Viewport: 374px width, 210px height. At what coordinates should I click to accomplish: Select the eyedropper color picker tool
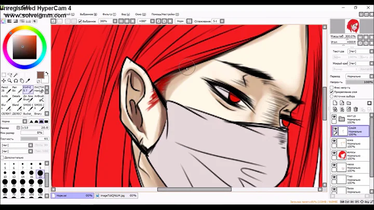[x=28, y=81]
